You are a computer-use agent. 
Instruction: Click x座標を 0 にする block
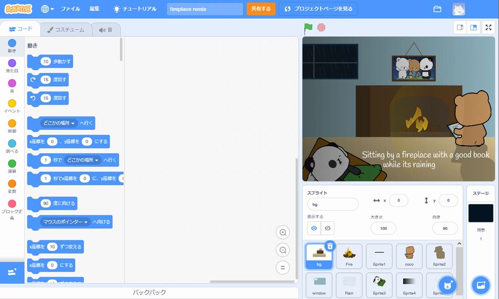point(51,265)
